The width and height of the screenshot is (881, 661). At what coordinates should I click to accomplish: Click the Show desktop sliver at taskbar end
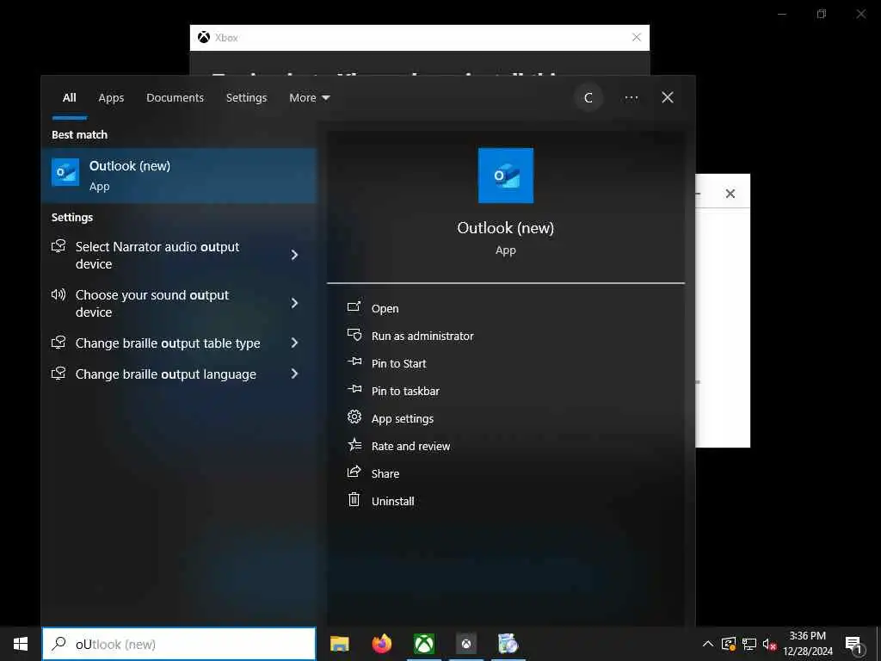tap(878, 644)
